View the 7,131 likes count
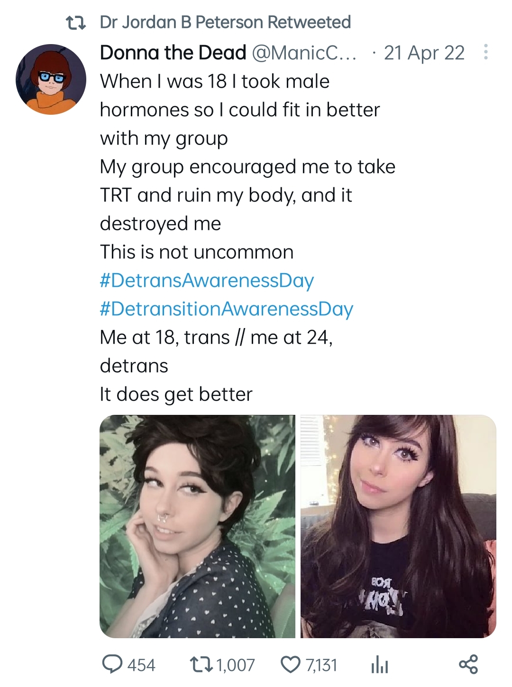Screen dimensions: 512x687 coord(321,665)
